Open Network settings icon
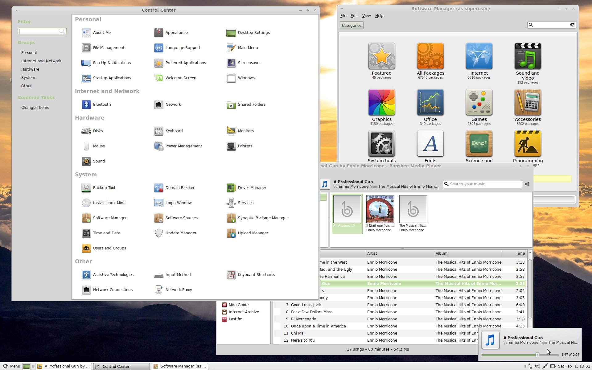The height and width of the screenshot is (370, 592). pos(158,105)
